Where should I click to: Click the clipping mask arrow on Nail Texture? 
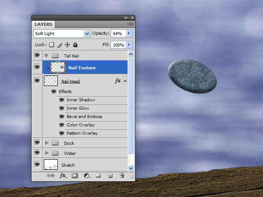pyautogui.click(x=48, y=68)
